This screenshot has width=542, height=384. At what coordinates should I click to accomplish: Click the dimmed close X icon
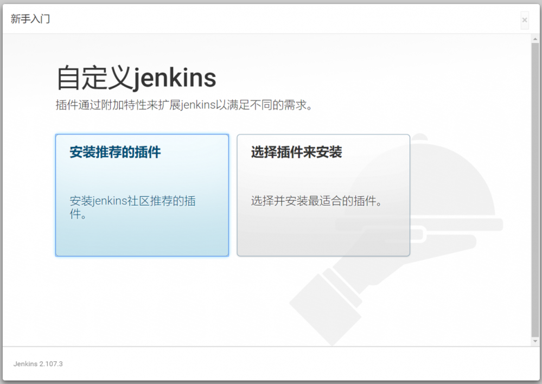pyautogui.click(x=525, y=20)
